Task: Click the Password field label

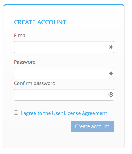Action: [x=25, y=62]
